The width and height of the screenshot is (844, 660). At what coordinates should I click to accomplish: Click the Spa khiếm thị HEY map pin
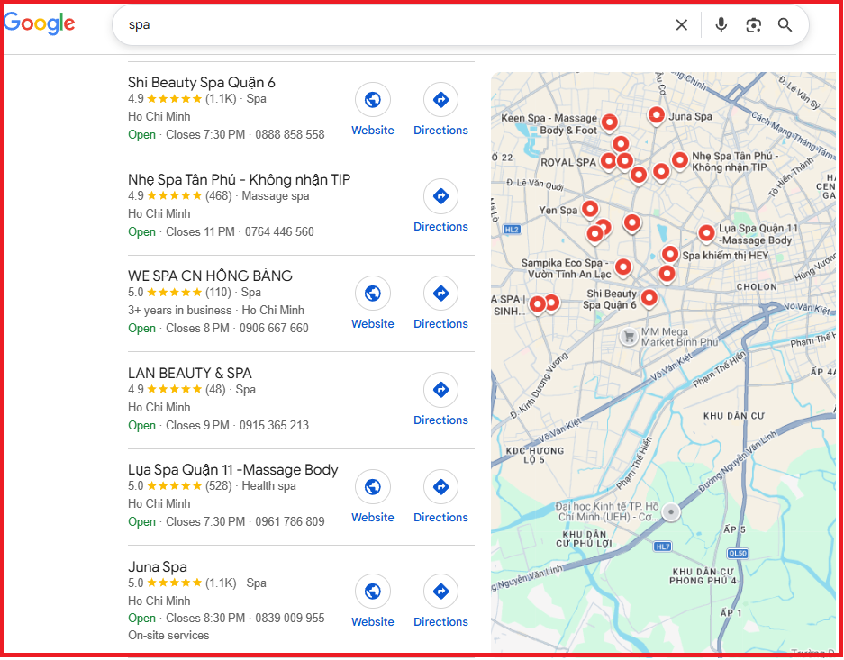point(669,255)
